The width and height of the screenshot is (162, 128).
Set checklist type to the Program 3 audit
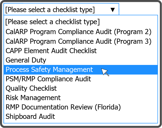tap(78, 41)
